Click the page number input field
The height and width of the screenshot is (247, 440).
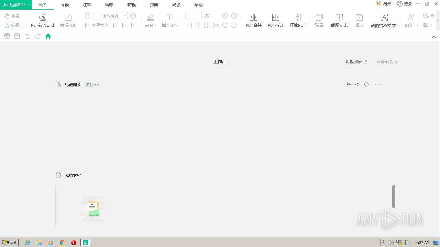click(193, 16)
